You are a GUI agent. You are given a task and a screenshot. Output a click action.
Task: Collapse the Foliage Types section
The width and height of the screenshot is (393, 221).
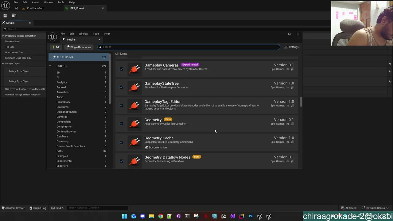(3, 64)
